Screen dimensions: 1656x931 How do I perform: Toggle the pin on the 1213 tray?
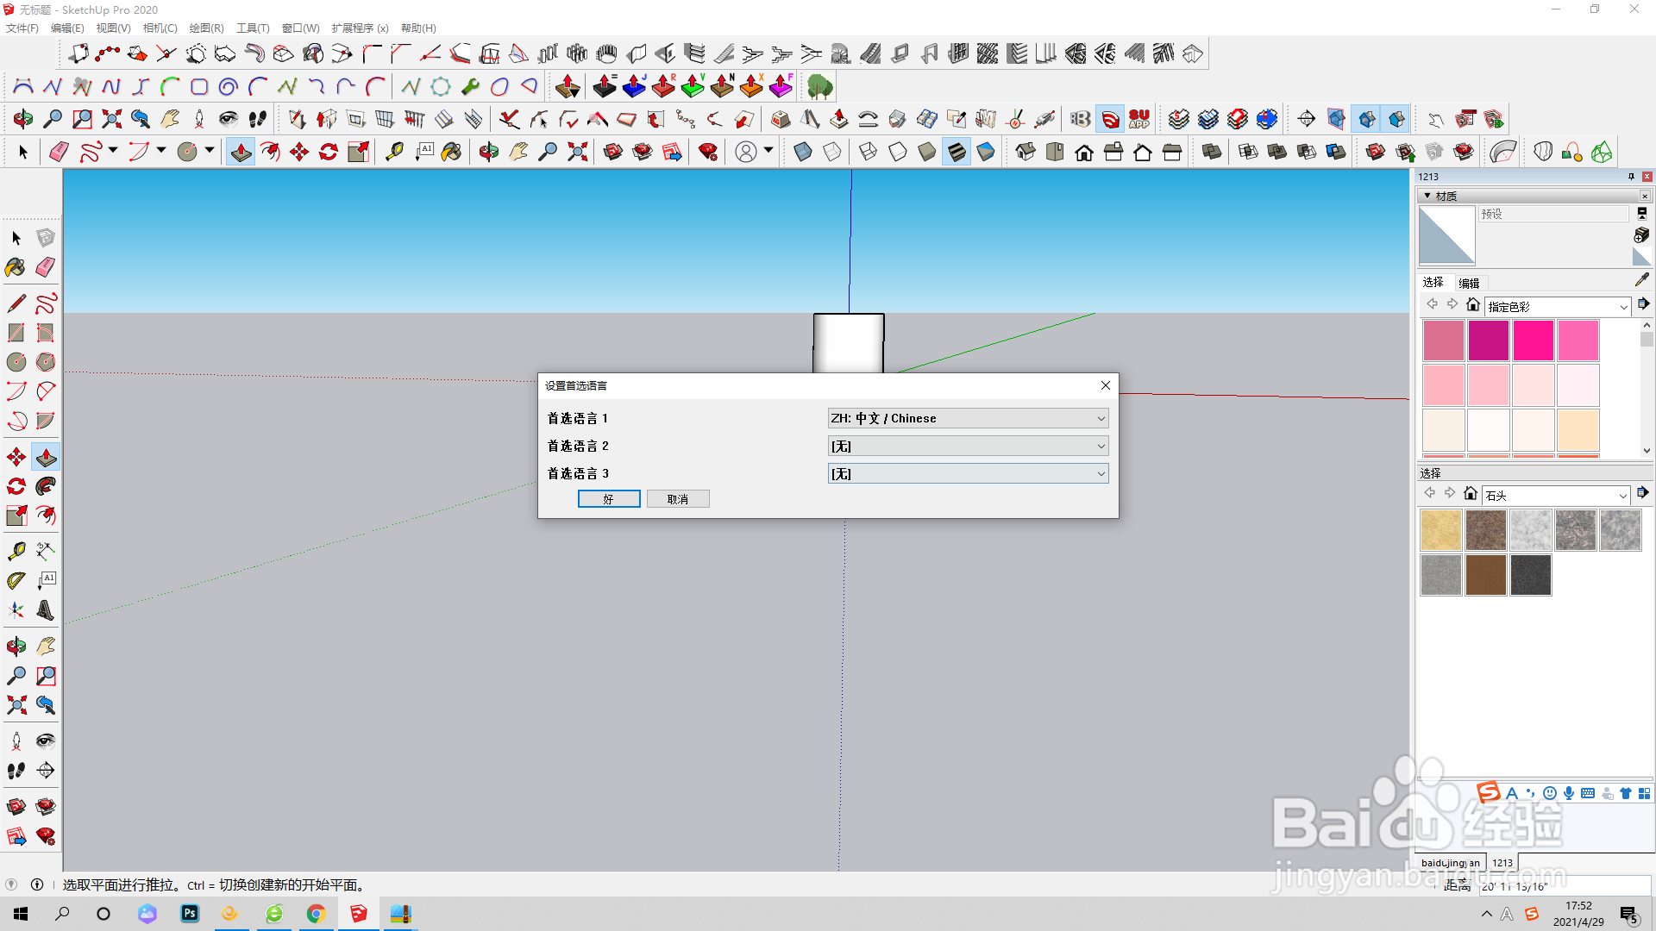1631,177
